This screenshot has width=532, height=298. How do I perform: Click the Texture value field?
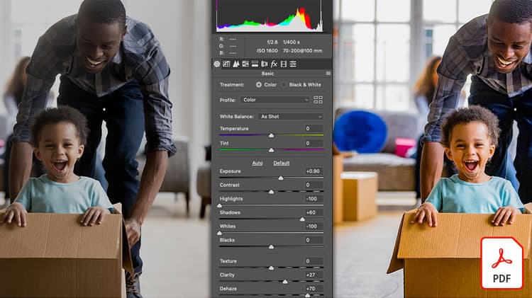coord(314,261)
